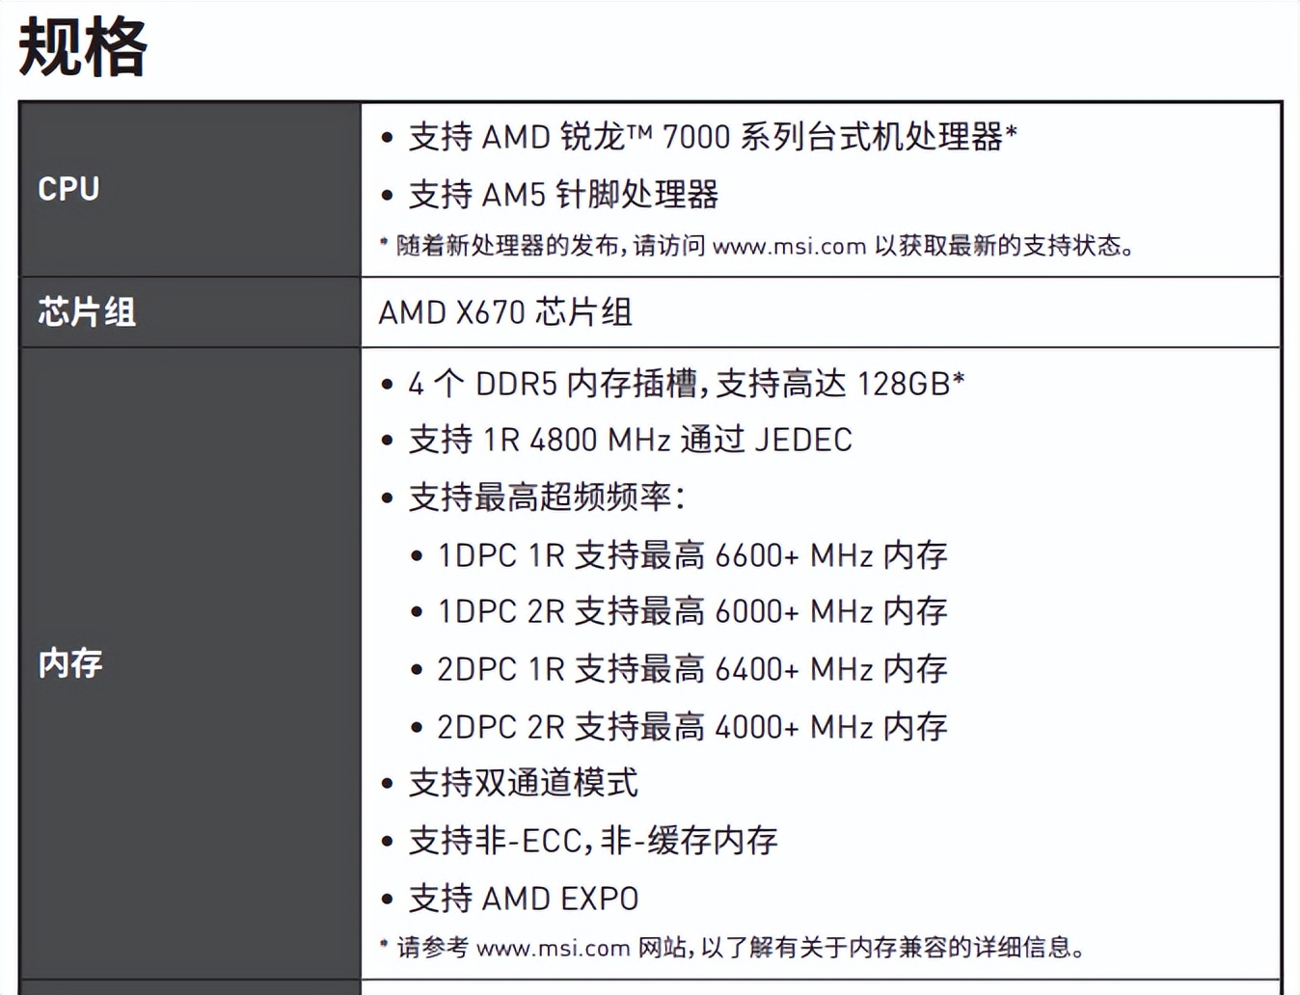Click the 支持非-ECC, 非-缓存内存 line
Image resolution: width=1300 pixels, height=995 pixels.
[x=592, y=841]
